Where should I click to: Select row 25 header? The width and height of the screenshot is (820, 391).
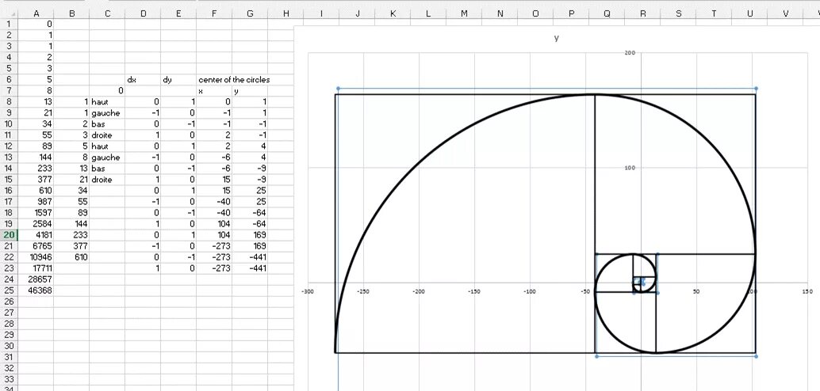coord(9,290)
